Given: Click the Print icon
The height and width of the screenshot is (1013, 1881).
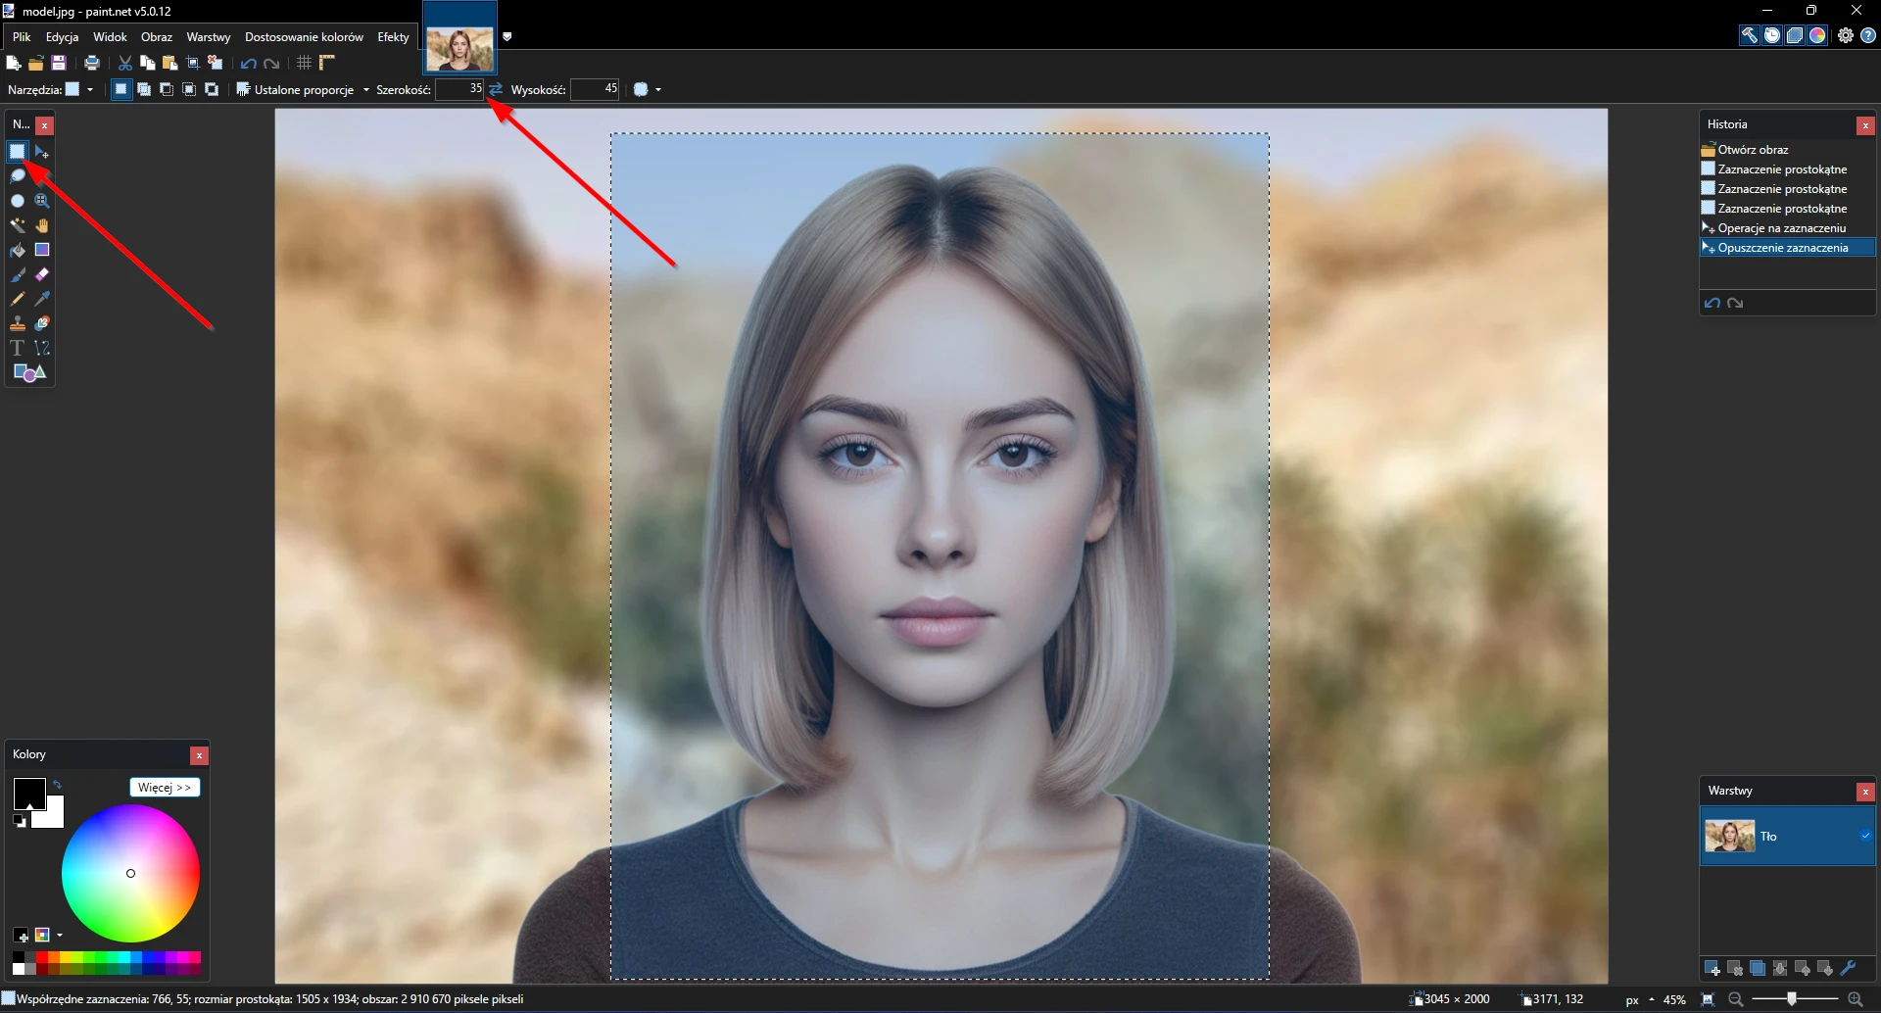Looking at the screenshot, I should pyautogui.click(x=92, y=64).
